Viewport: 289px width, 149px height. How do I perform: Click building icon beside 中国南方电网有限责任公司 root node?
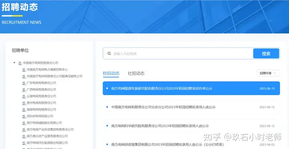click(x=20, y=63)
